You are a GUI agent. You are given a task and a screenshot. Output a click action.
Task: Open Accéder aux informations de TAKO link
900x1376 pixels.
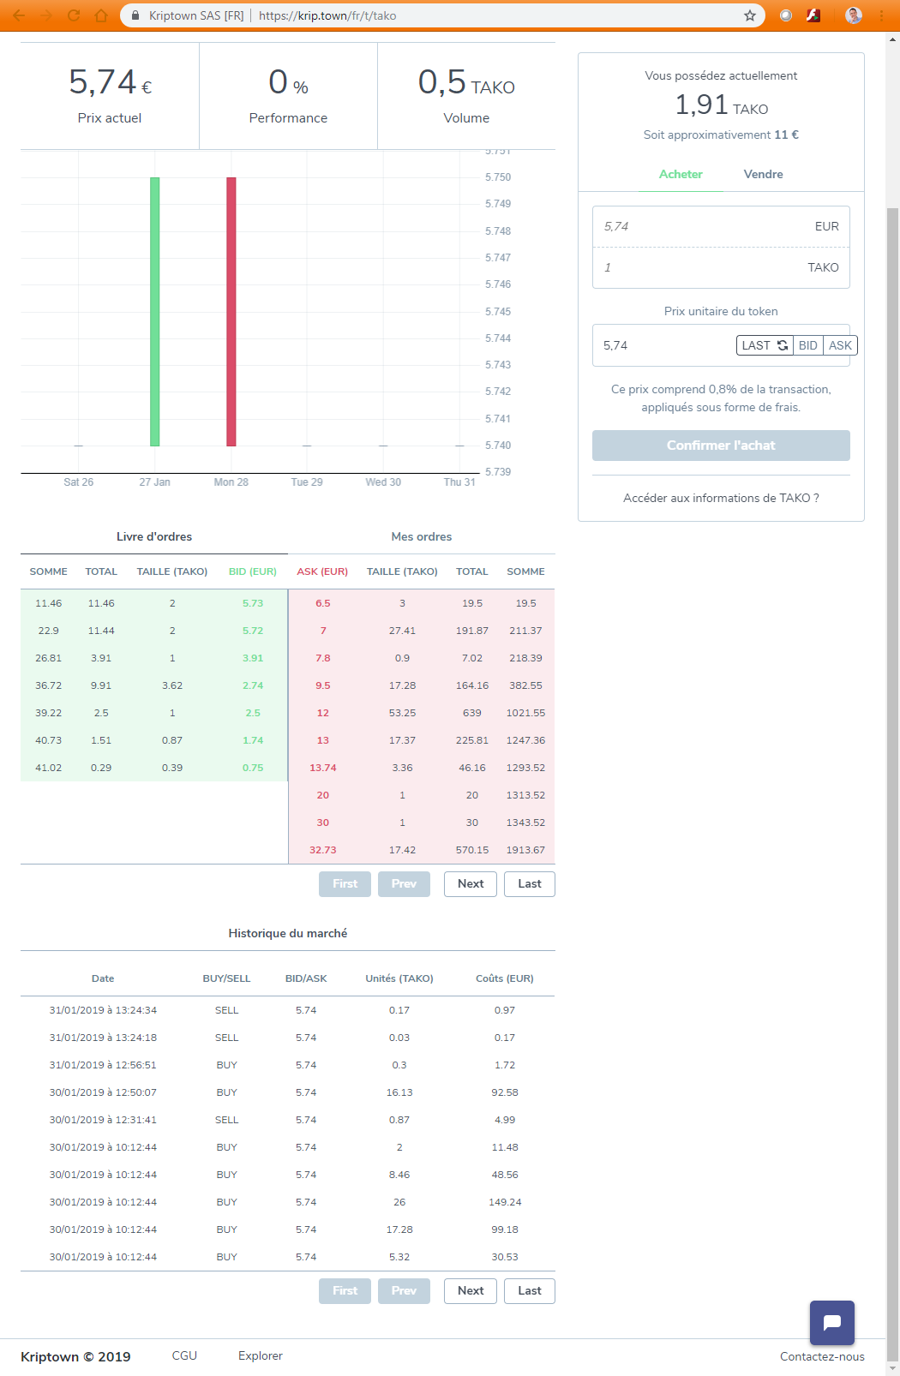(721, 498)
